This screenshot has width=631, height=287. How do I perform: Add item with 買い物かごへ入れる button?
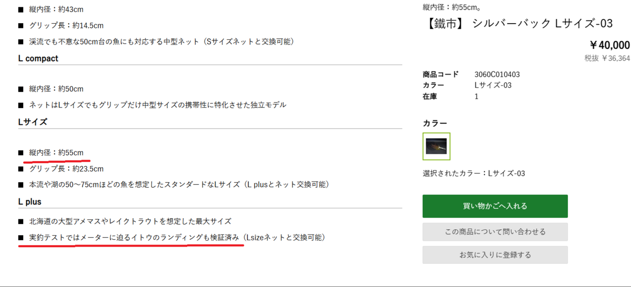[495, 206]
